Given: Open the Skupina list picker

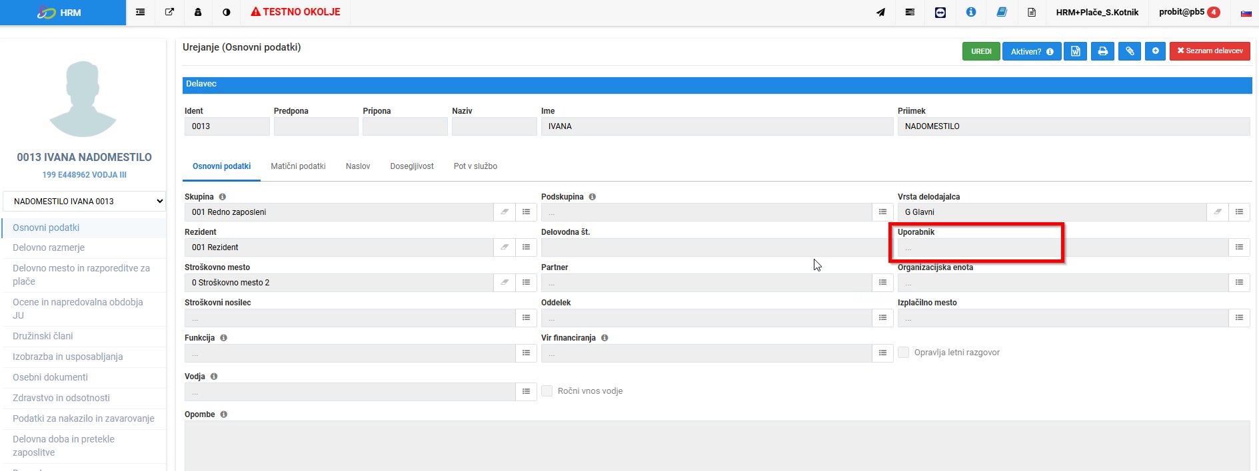Looking at the screenshot, I should 526,212.
